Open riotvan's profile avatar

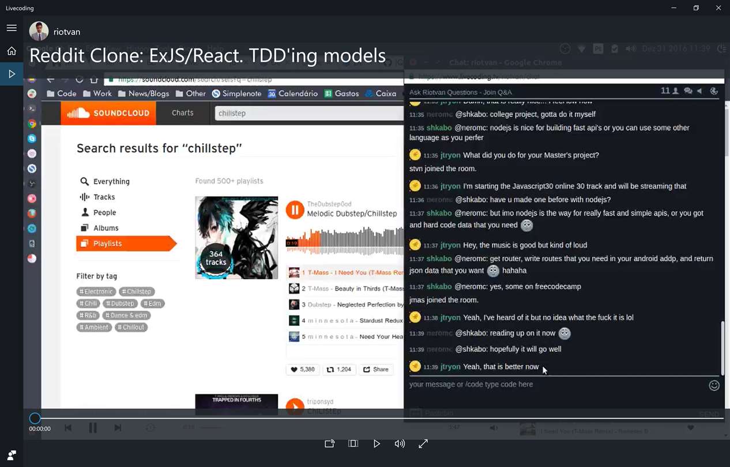[x=39, y=32]
